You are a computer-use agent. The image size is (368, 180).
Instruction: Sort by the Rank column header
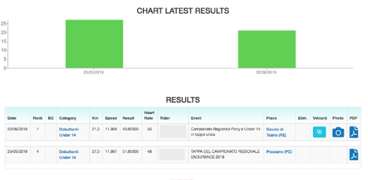pyautogui.click(x=38, y=118)
